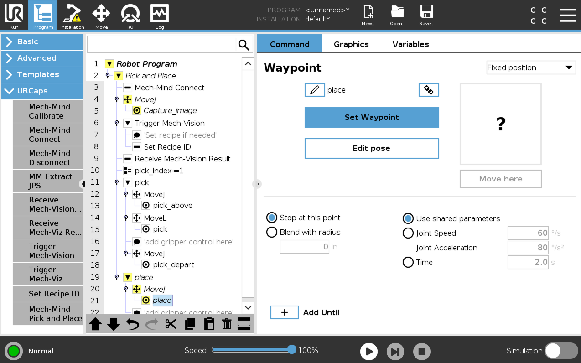Open the Variables tab

click(410, 44)
